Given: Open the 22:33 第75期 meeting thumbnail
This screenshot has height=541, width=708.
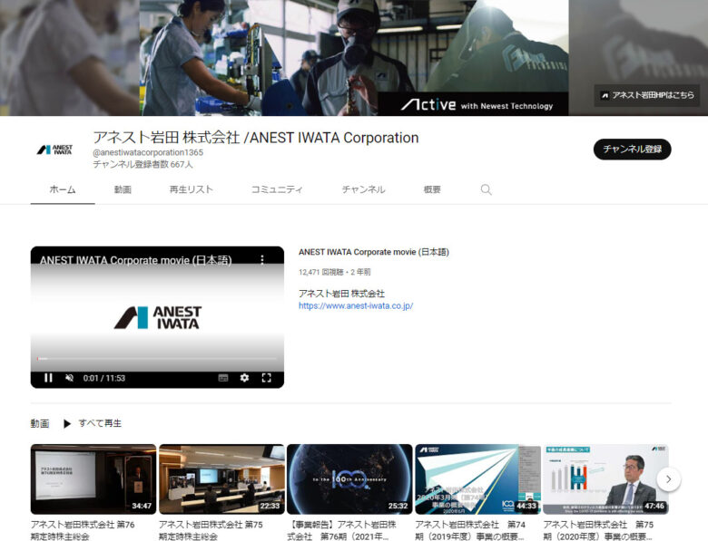Looking at the screenshot, I should [x=221, y=479].
